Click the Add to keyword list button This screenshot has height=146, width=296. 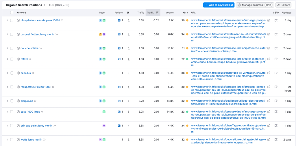point(218,5)
